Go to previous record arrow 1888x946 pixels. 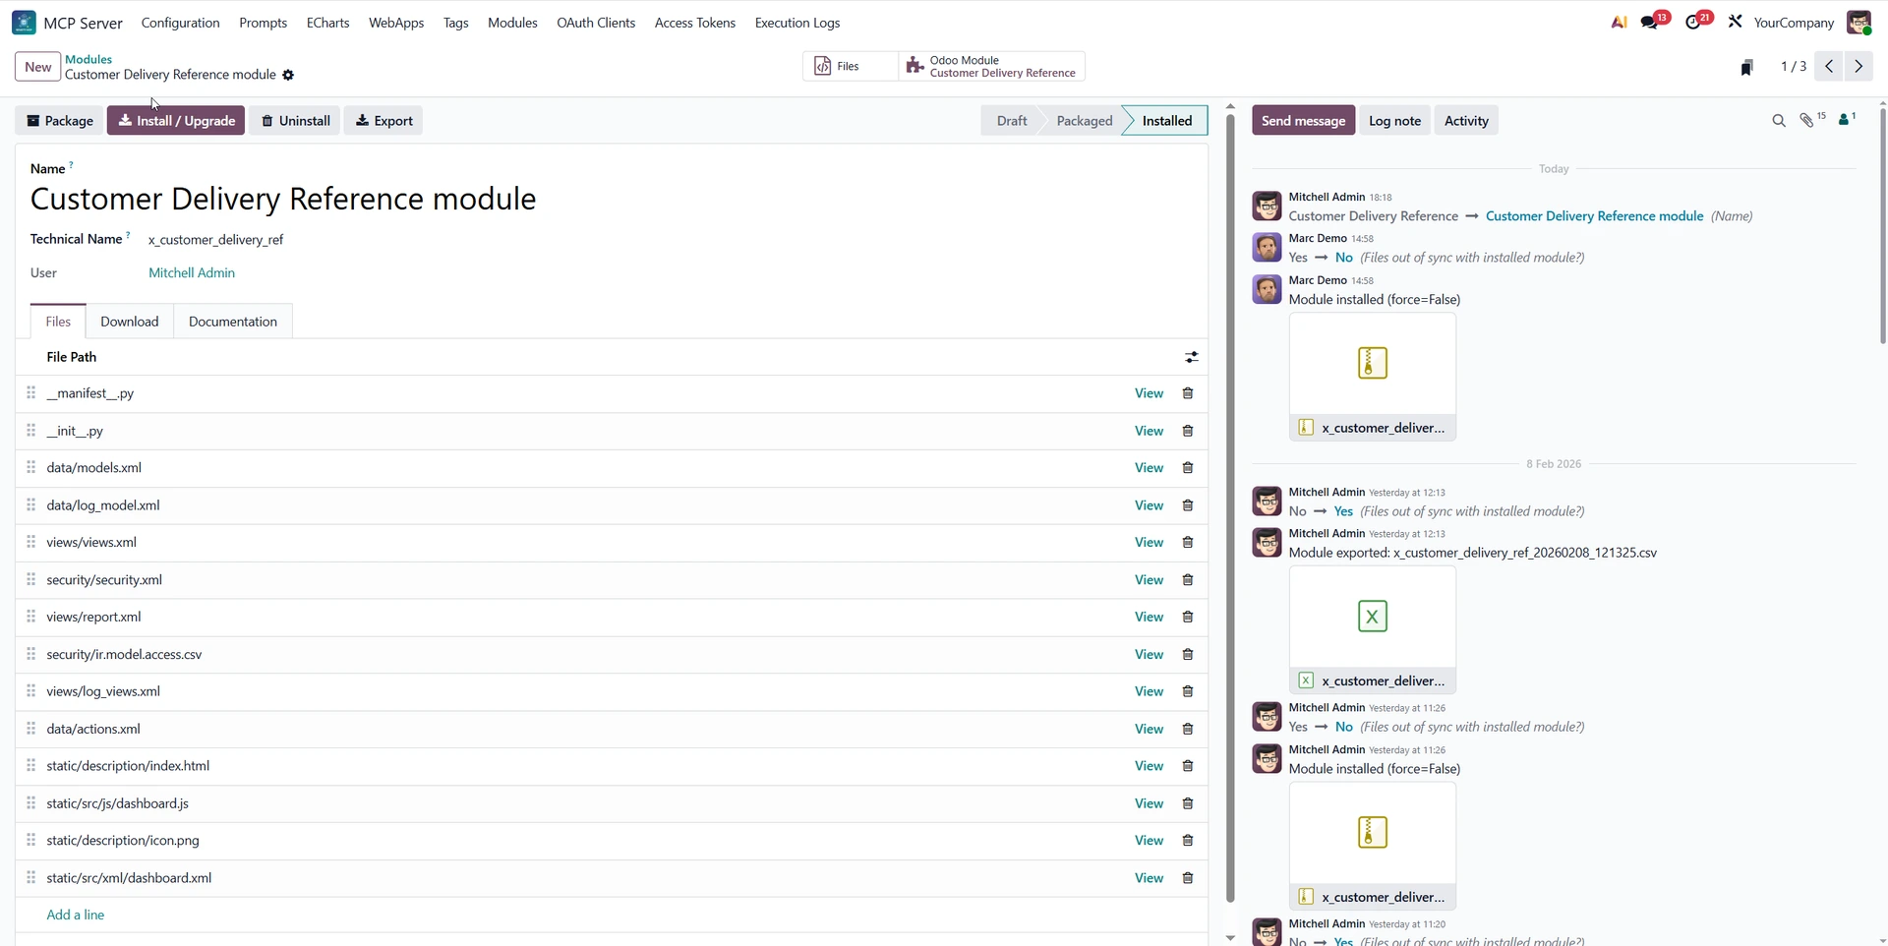point(1829,66)
